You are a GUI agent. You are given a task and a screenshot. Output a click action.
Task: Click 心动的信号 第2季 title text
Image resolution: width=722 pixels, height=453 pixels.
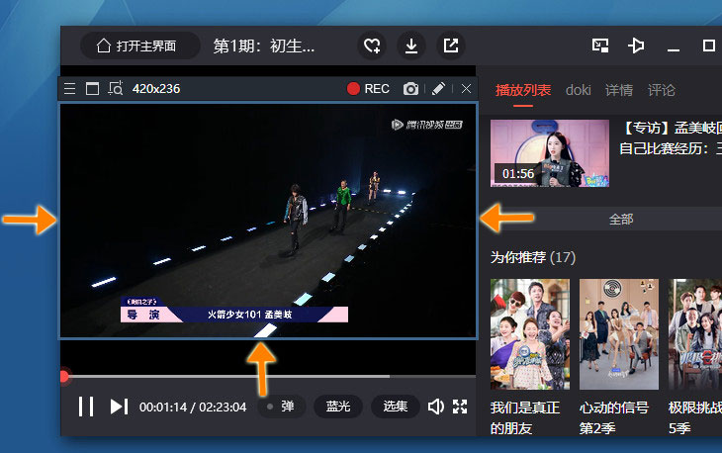coord(614,417)
